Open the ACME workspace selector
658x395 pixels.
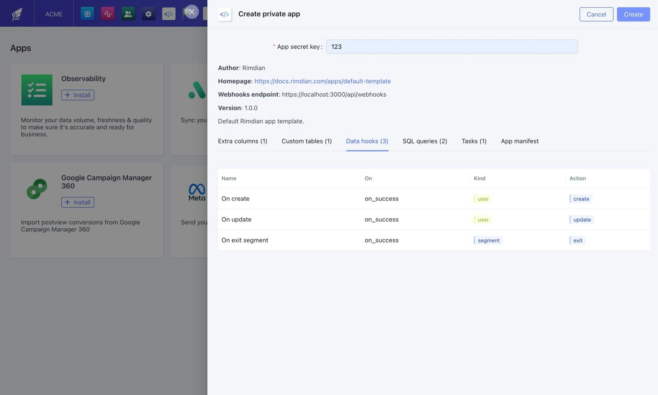click(54, 14)
